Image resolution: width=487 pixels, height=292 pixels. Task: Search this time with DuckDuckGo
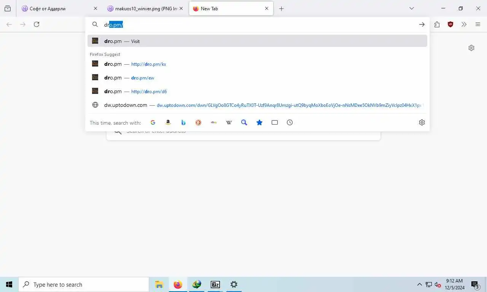[x=199, y=122]
